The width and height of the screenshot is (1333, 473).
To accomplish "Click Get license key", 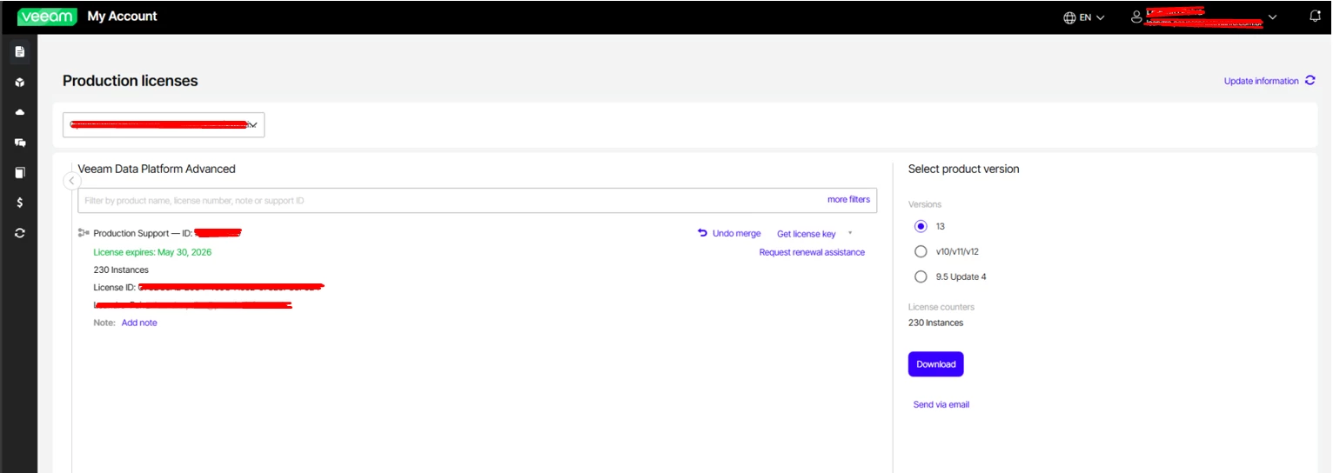I will [x=806, y=234].
